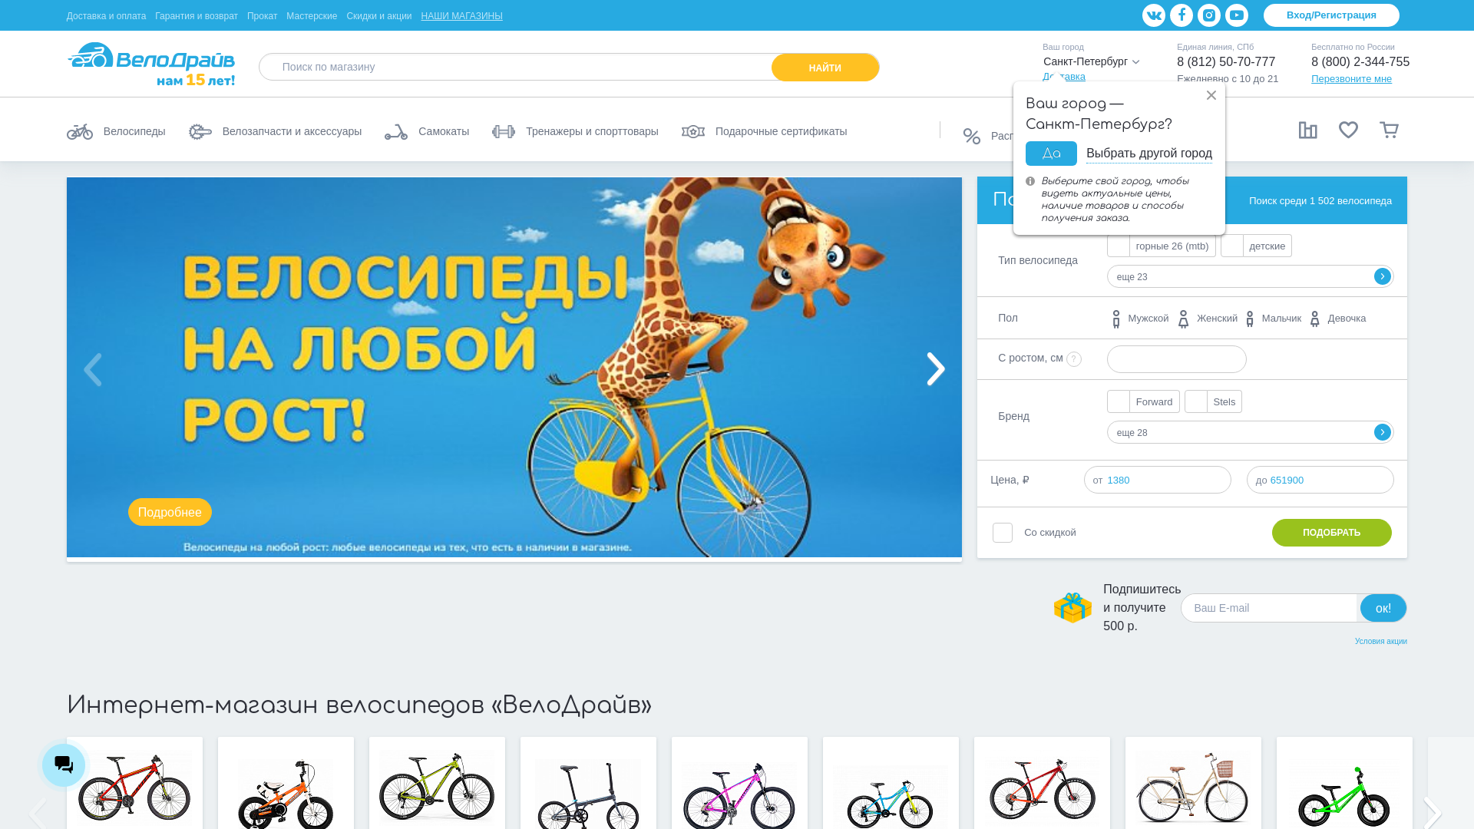Image resolution: width=1474 pixels, height=829 pixels.
Task: Open Гарантия и возврат link
Action: point(197,16)
